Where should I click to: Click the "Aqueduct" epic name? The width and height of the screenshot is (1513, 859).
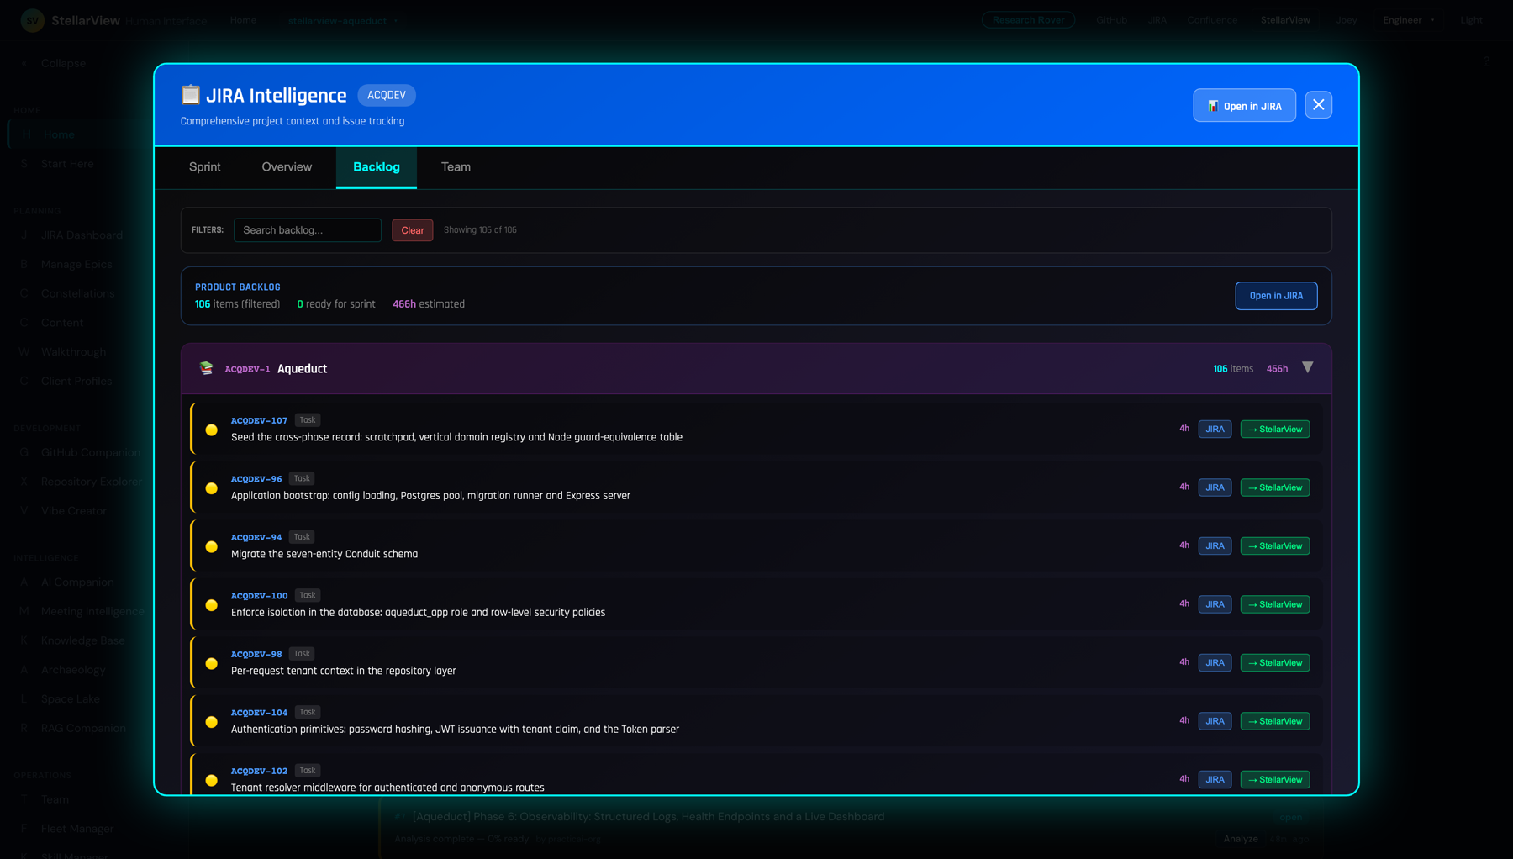click(x=302, y=369)
